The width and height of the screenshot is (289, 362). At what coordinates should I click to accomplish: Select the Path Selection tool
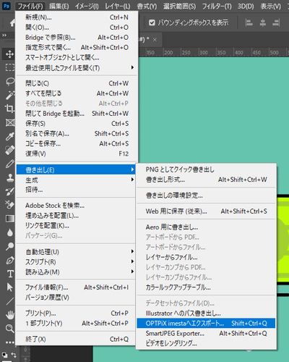coord(9,287)
